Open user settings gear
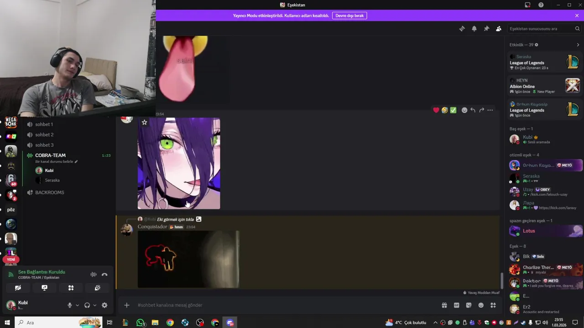584x328 pixels. 104,305
